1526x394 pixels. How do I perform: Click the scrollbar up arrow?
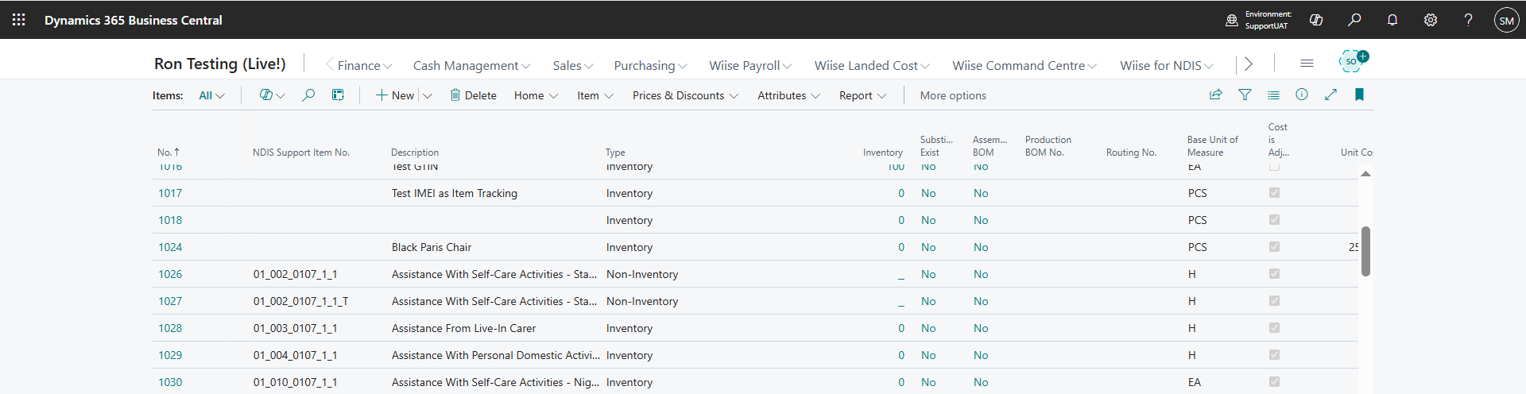click(1365, 173)
